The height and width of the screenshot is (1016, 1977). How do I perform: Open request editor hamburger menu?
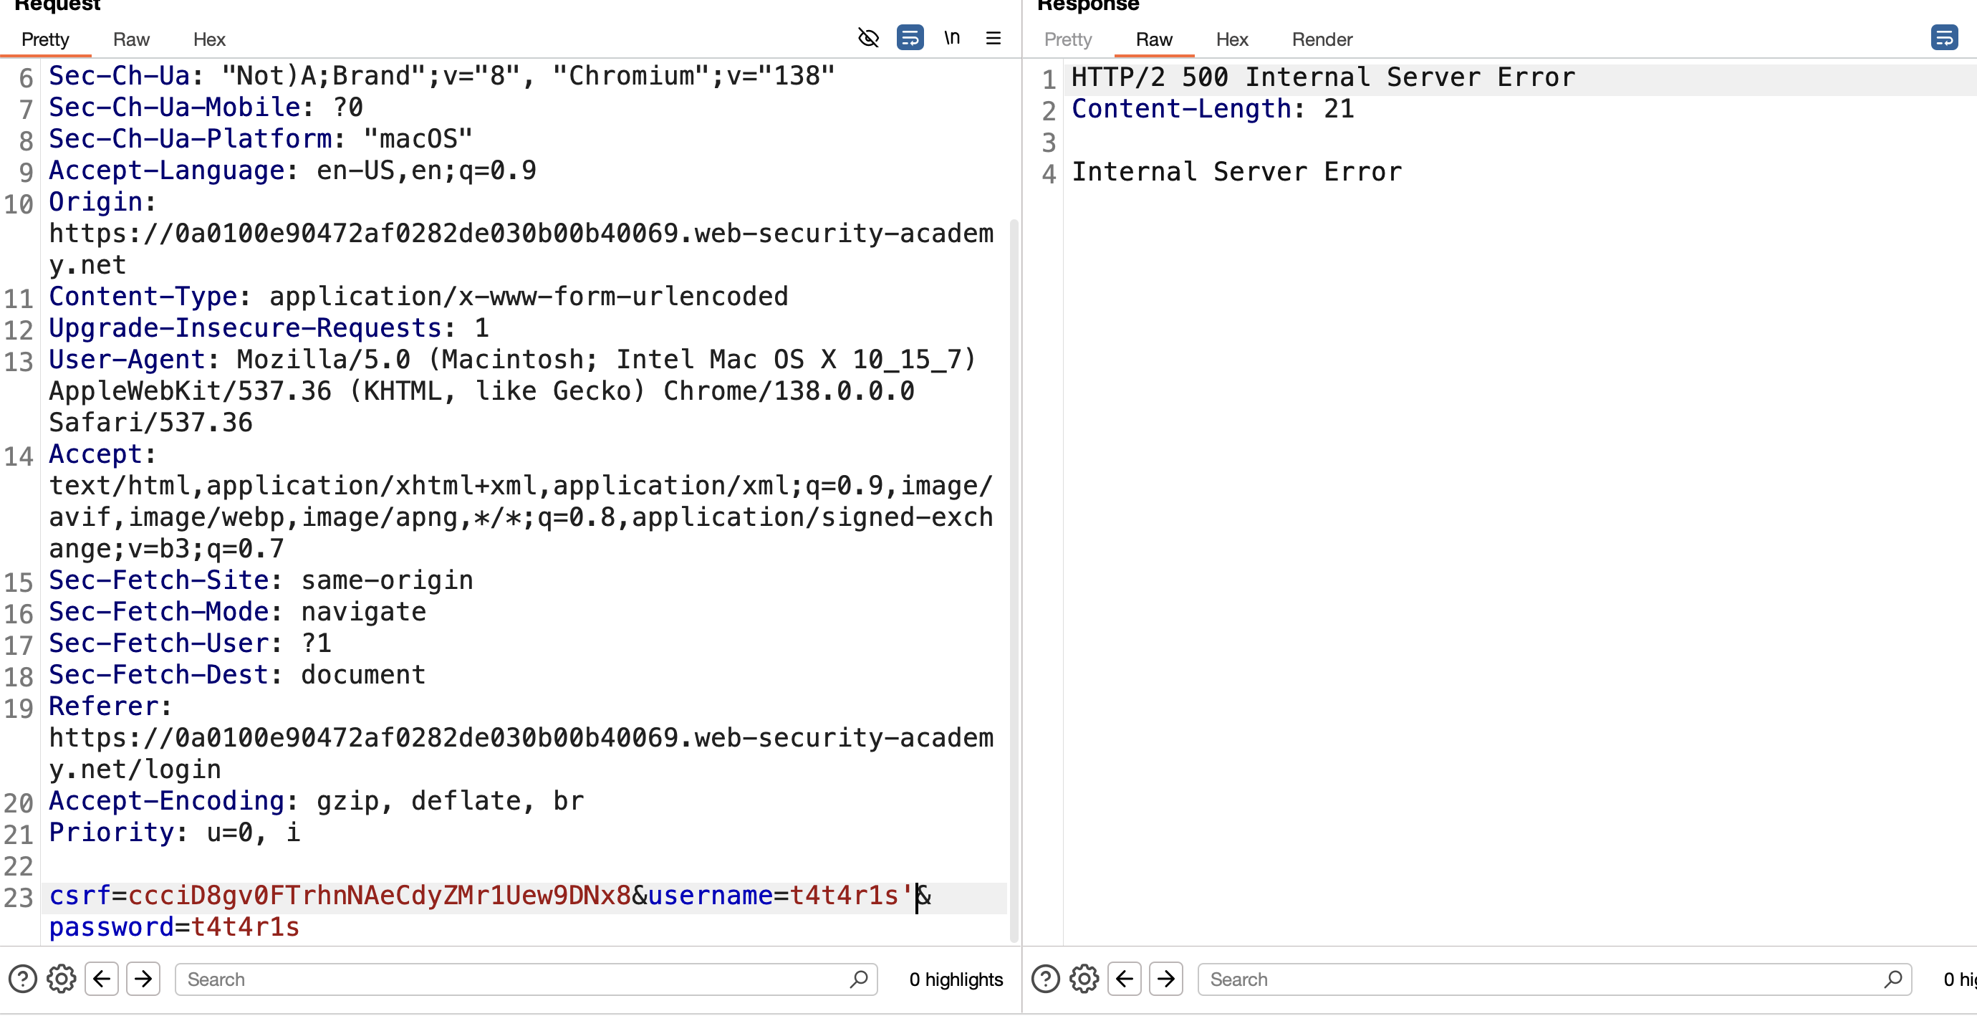pos(993,38)
